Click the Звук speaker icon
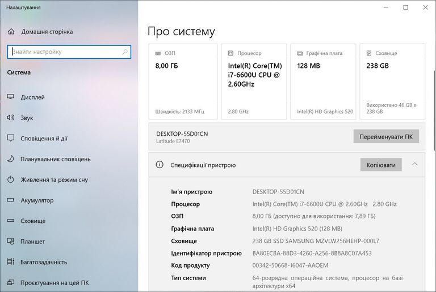The width and height of the screenshot is (436, 292). pyautogui.click(x=10, y=118)
